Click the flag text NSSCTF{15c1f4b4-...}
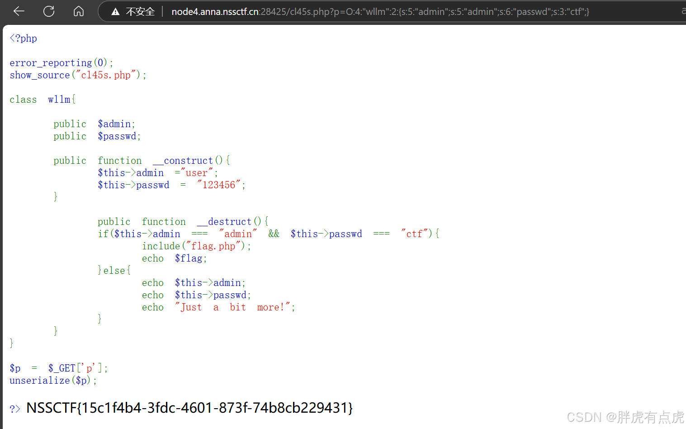686x429 pixels. click(x=189, y=408)
